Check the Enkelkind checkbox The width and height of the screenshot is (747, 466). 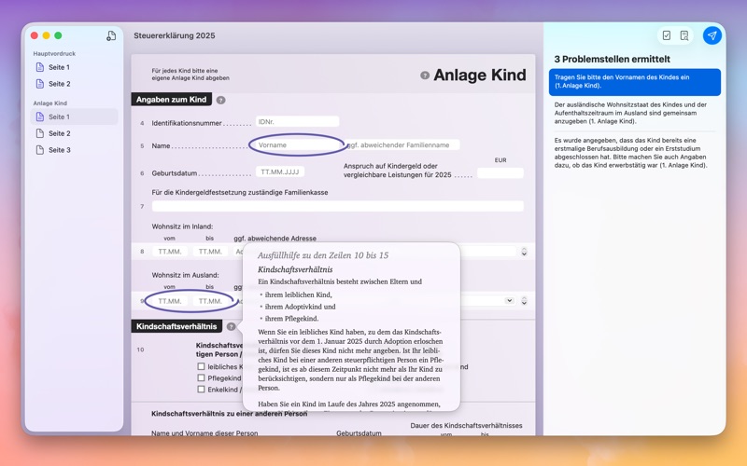(201, 390)
